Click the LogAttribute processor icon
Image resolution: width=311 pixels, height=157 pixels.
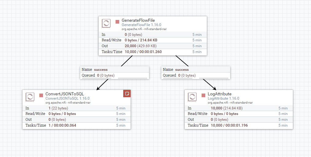[192, 97]
